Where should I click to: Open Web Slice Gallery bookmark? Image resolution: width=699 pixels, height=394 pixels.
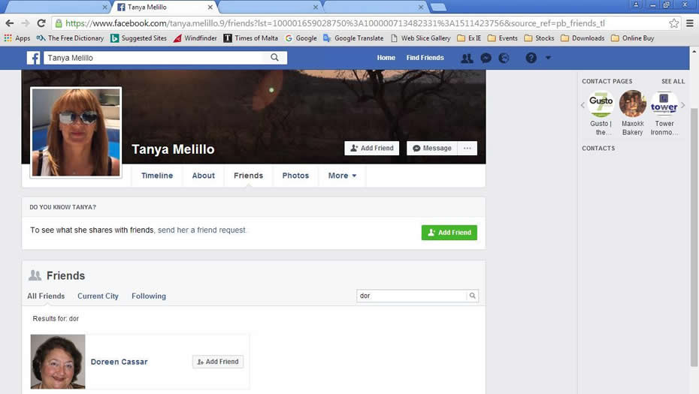coord(420,38)
